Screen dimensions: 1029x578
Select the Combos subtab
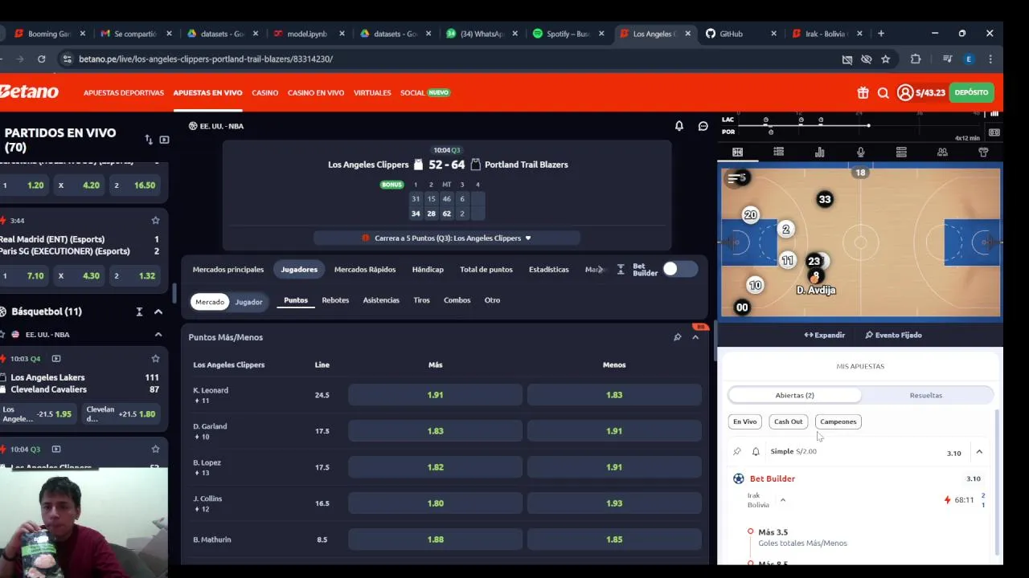457,300
